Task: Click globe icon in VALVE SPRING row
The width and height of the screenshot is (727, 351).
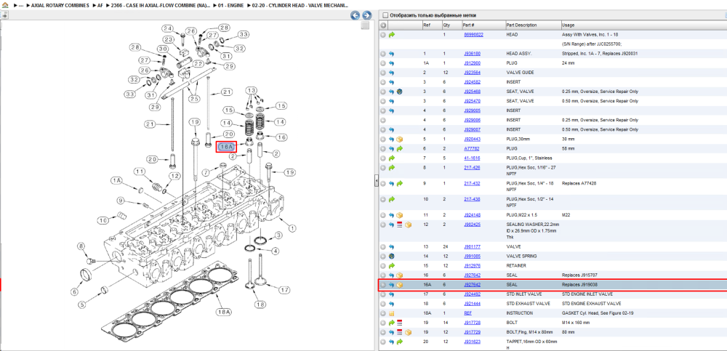Action: point(392,257)
